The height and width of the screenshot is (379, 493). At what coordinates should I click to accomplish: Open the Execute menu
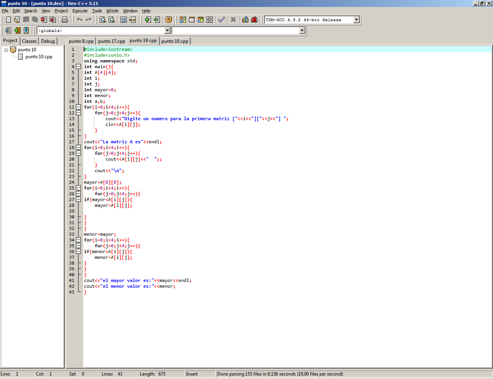pos(80,11)
